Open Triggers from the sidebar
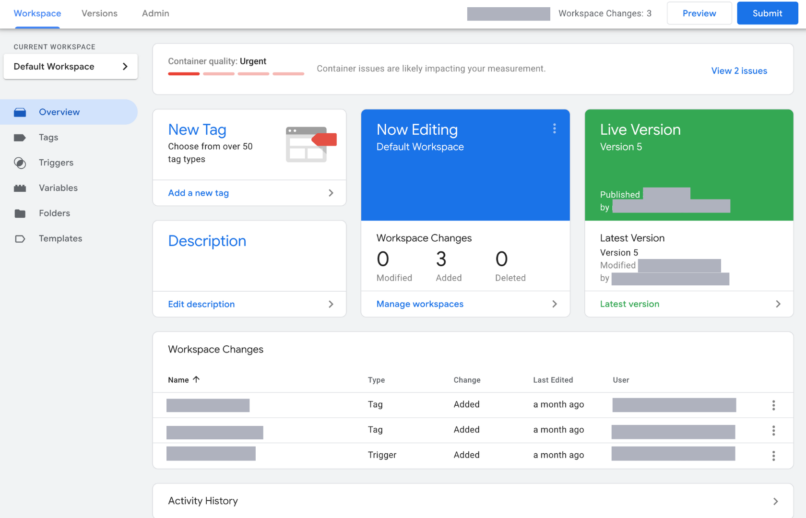The image size is (806, 518). pos(20,163)
